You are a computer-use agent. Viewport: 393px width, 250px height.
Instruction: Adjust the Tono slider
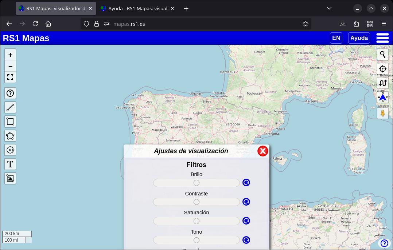click(x=196, y=240)
